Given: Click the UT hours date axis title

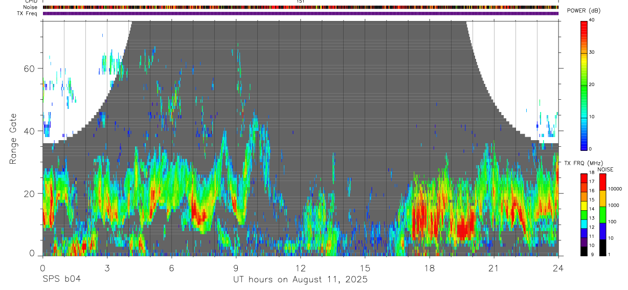Looking at the screenshot, I should [301, 280].
